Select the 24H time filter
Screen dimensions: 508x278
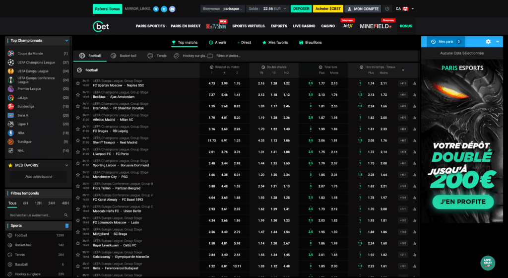point(52,203)
